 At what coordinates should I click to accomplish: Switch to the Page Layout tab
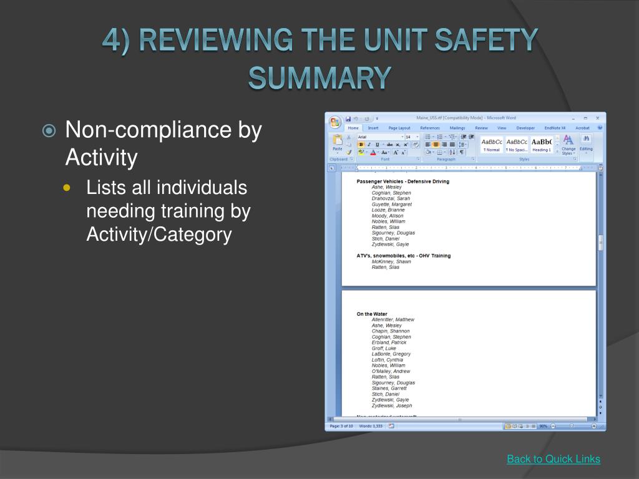399,128
